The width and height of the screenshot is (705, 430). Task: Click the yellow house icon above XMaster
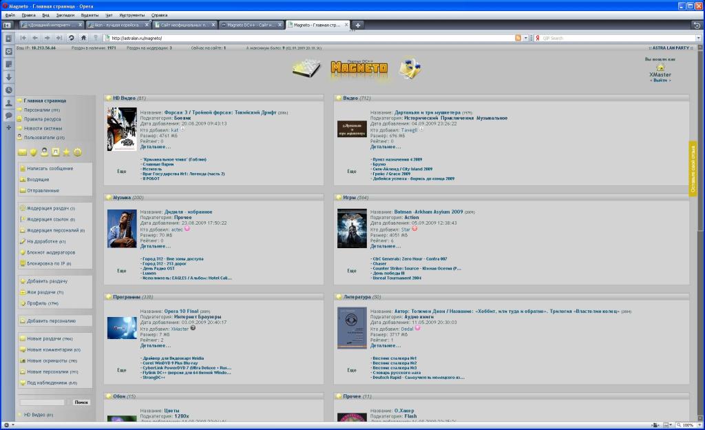pos(660,67)
